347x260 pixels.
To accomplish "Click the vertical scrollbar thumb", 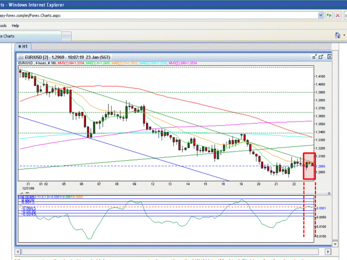I will (x=335, y=145).
